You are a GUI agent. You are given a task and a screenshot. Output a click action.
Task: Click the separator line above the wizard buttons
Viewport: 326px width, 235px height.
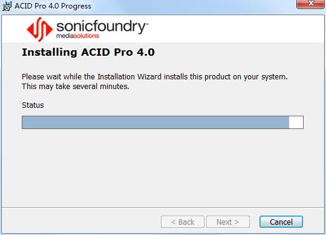tap(163, 207)
